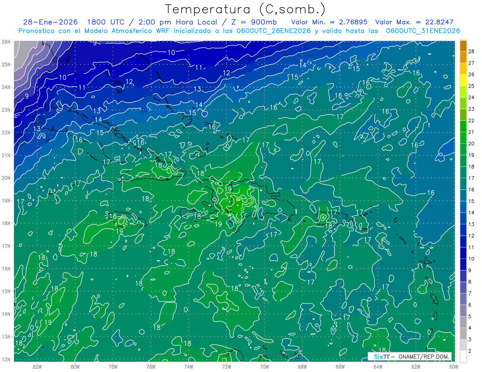
Task: Click the 27 label on color scale
Action: [x=471, y=63]
